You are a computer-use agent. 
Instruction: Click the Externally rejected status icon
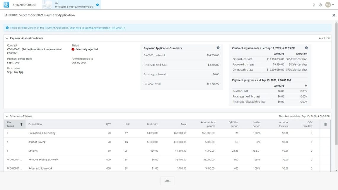pyautogui.click(x=73, y=49)
